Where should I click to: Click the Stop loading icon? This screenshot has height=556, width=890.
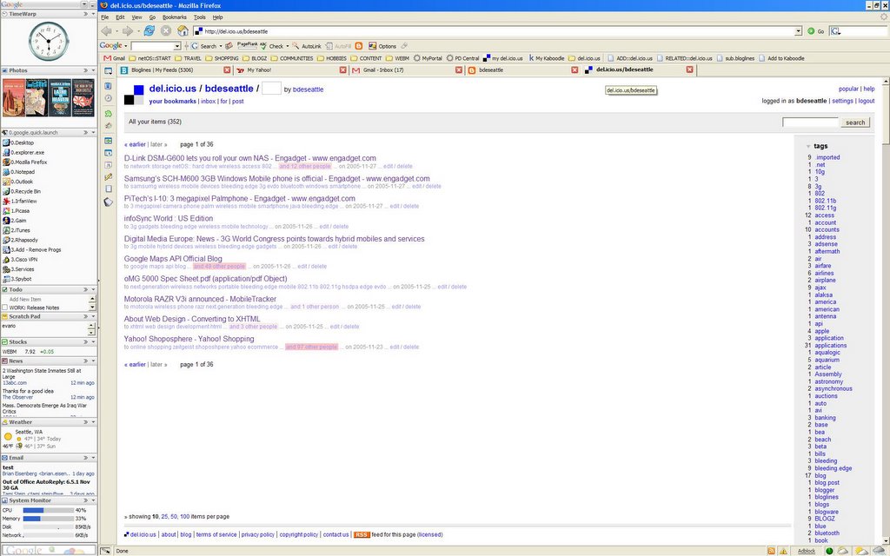166,30
